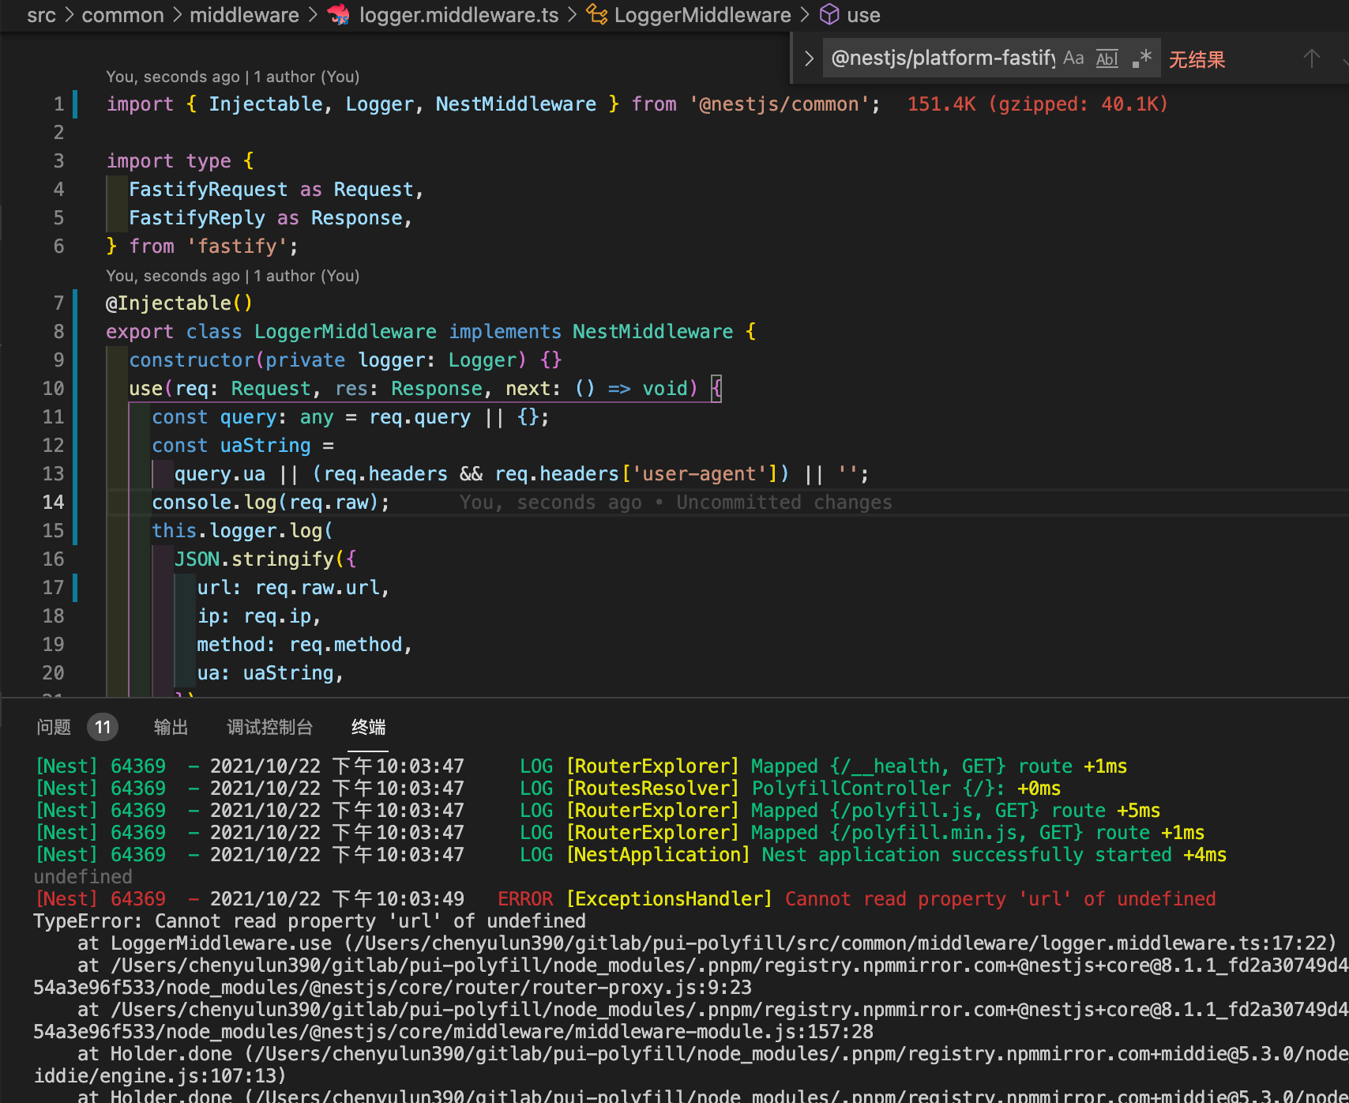Click the 11 problems count badge
Screen dimensions: 1349x1103
tap(103, 727)
